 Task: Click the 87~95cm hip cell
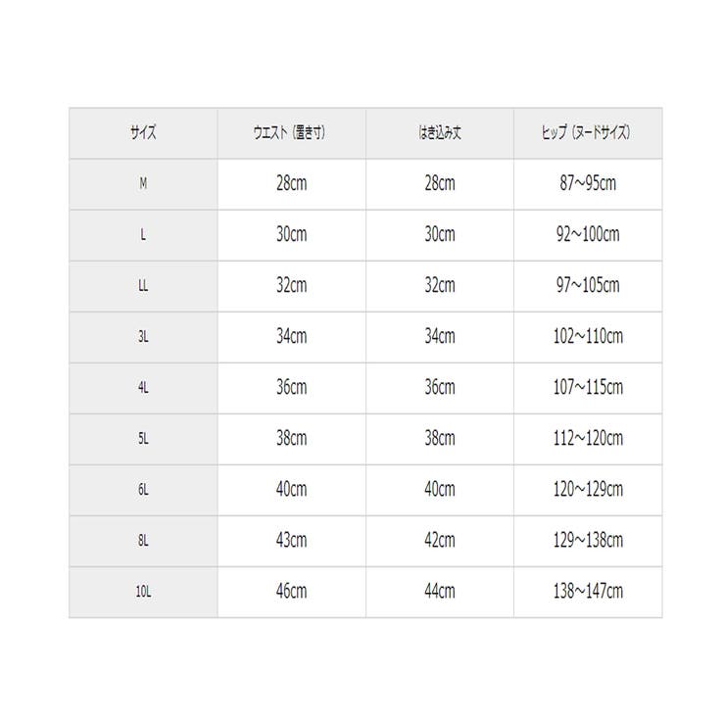[587, 184]
